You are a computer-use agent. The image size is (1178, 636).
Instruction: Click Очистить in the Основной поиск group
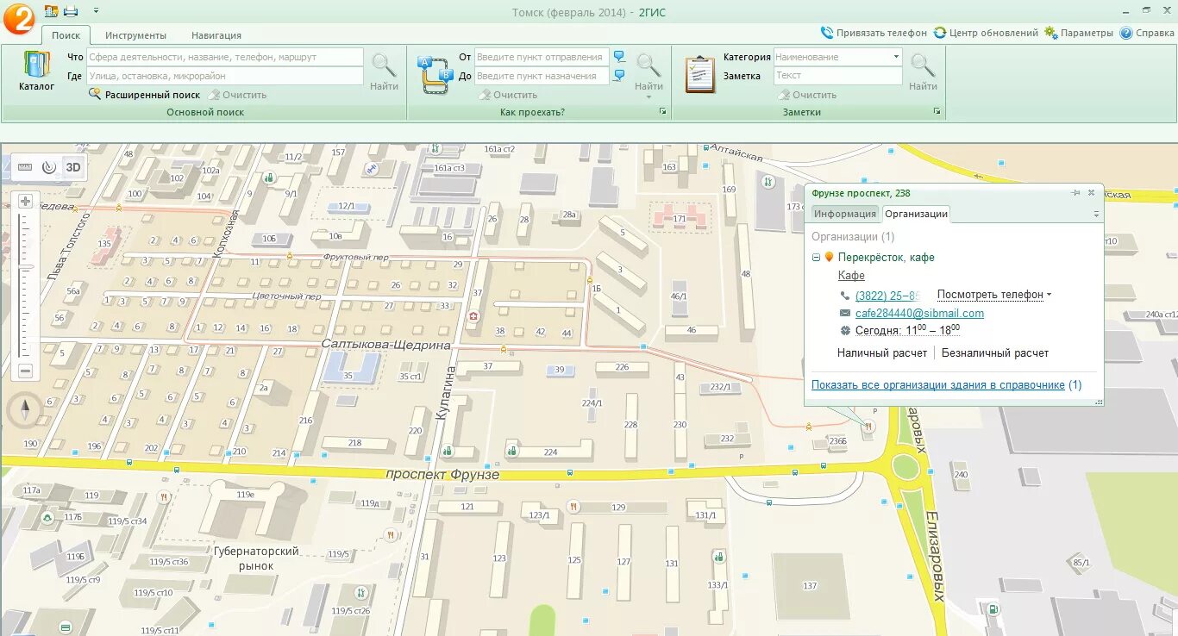(x=237, y=95)
